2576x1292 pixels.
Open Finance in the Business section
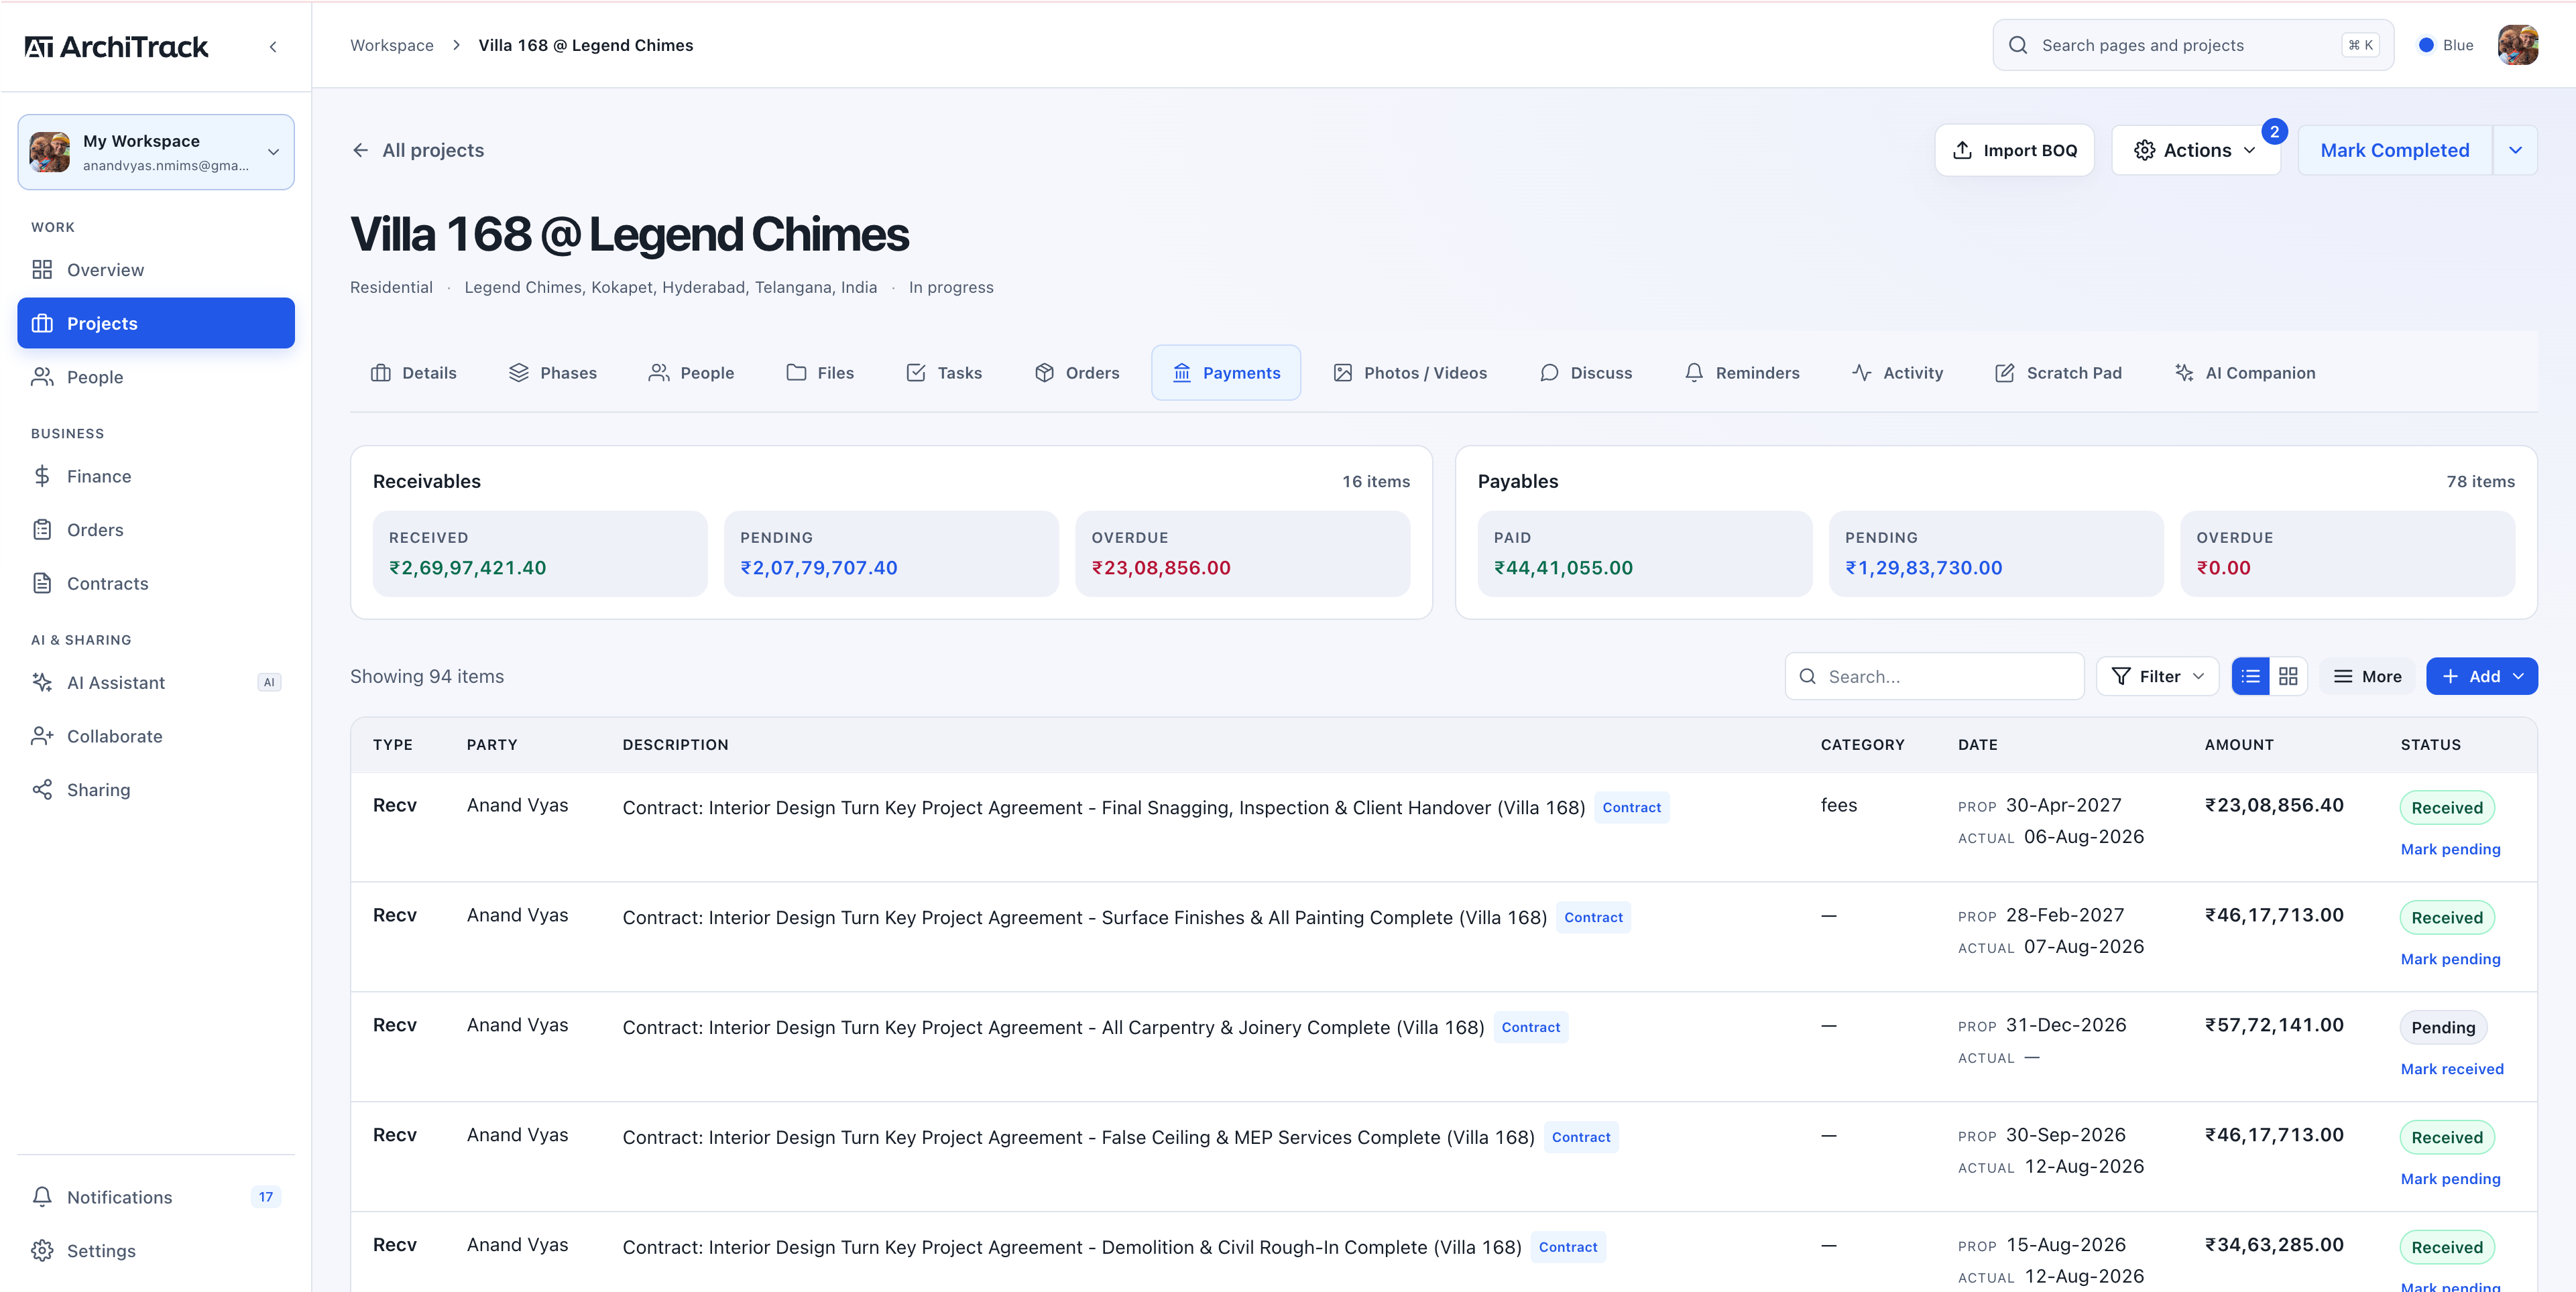click(x=156, y=476)
